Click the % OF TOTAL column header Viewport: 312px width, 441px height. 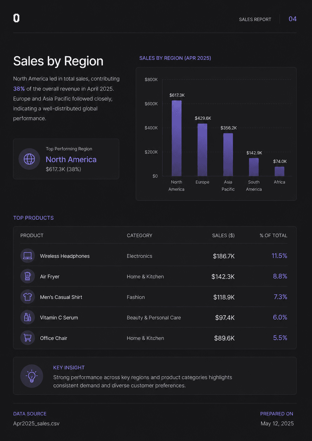click(x=274, y=235)
